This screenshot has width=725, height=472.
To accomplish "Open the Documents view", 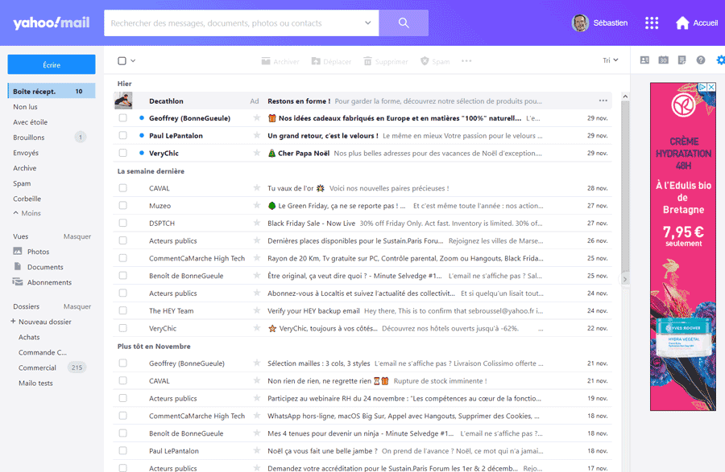I will tap(38, 267).
